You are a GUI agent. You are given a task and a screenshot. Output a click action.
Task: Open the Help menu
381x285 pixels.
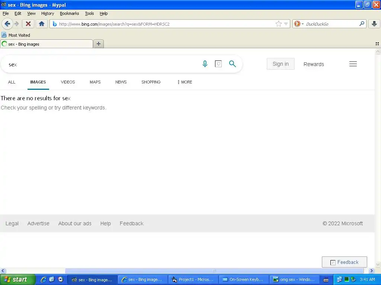click(104, 13)
